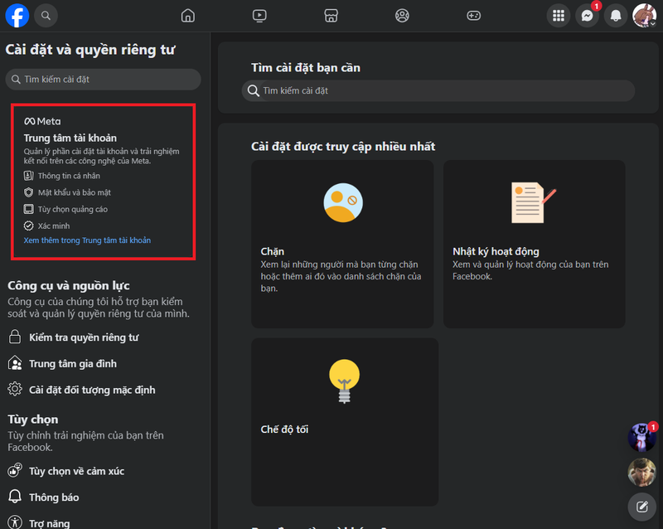This screenshot has width=663, height=529.
Task: Open the 'Chặn' blocking card
Action: click(342, 245)
